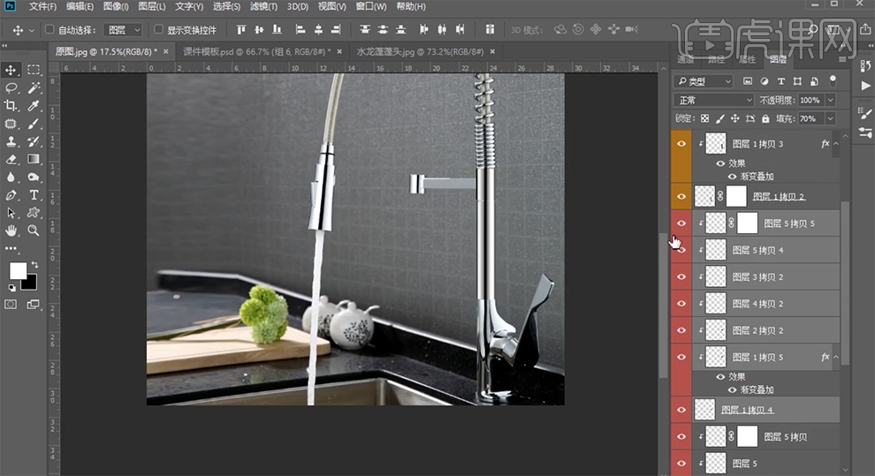Click the fill value field 70%
875x476 pixels.
810,118
